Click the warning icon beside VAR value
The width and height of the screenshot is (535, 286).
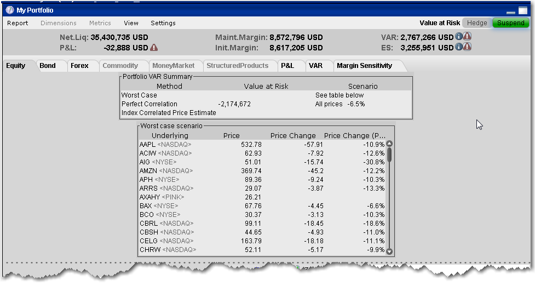click(467, 37)
